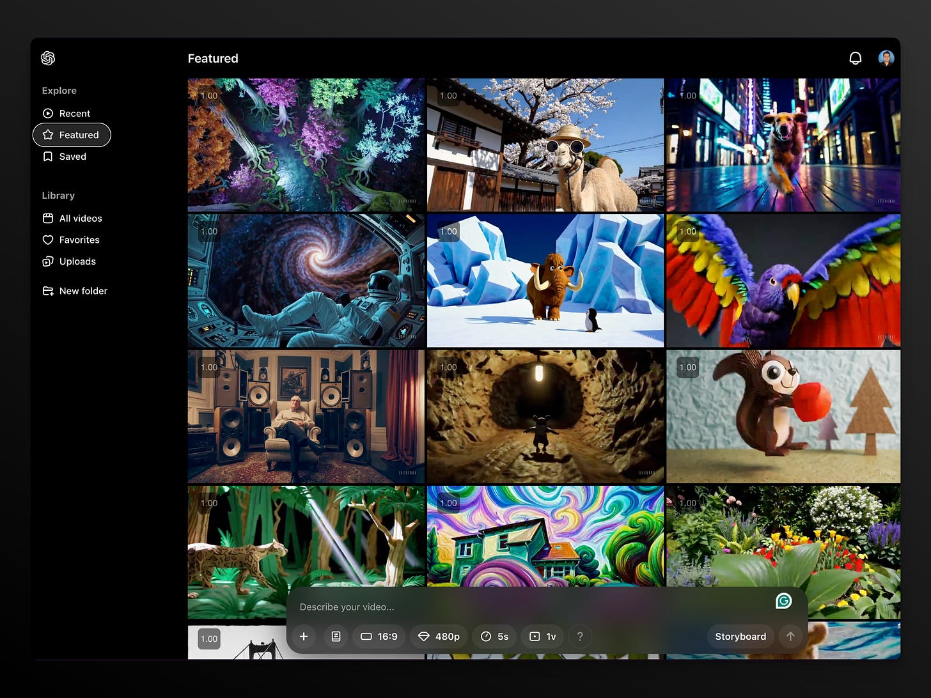The image size is (931, 698).
Task: Open the presets document icon
Action: pyautogui.click(x=336, y=637)
